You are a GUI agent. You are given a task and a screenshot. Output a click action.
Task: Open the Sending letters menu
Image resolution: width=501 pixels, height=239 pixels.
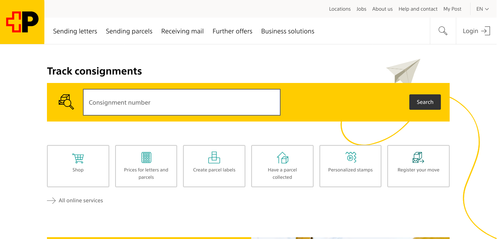tap(75, 31)
